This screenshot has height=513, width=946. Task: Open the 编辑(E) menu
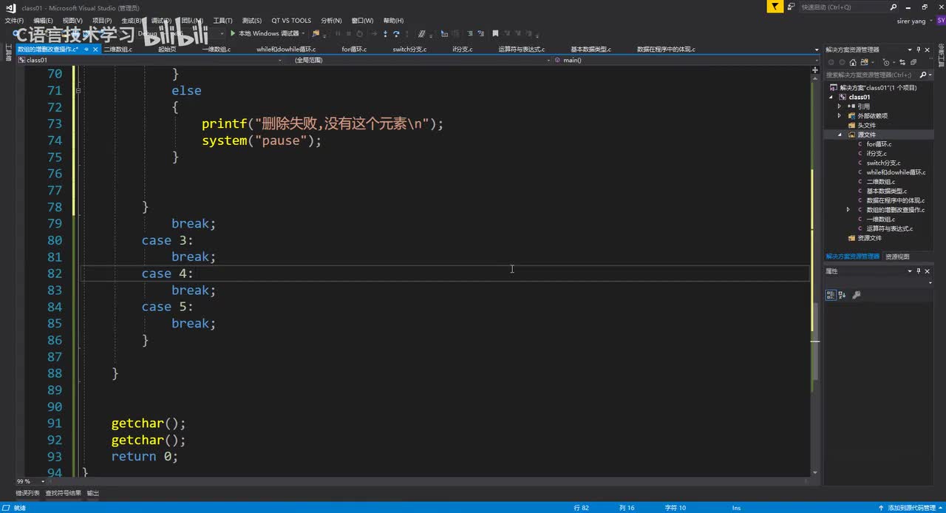pos(43,21)
